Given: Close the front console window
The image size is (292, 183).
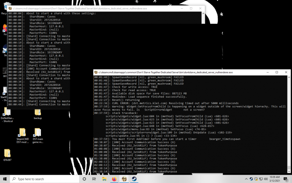Looking at the screenshot, I should pos(286,72).
